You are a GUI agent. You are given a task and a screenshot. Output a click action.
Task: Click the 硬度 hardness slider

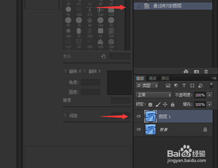(x=96, y=107)
